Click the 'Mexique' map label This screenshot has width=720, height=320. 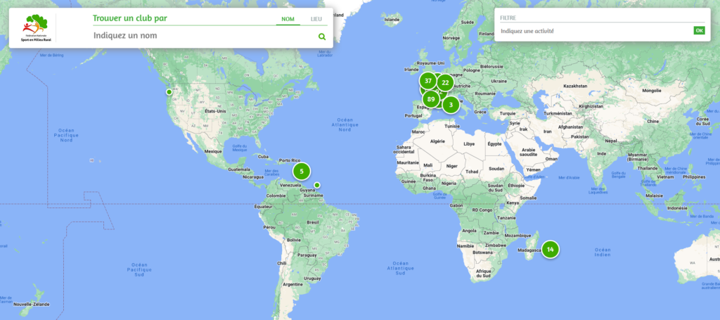pos(212,151)
